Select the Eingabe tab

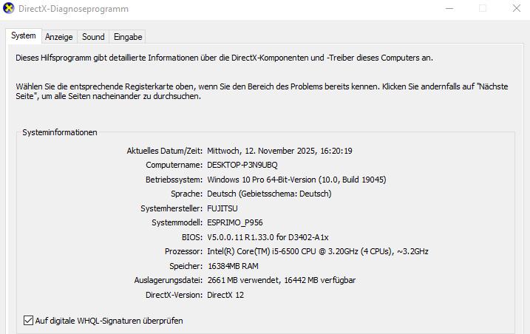pyautogui.click(x=128, y=36)
